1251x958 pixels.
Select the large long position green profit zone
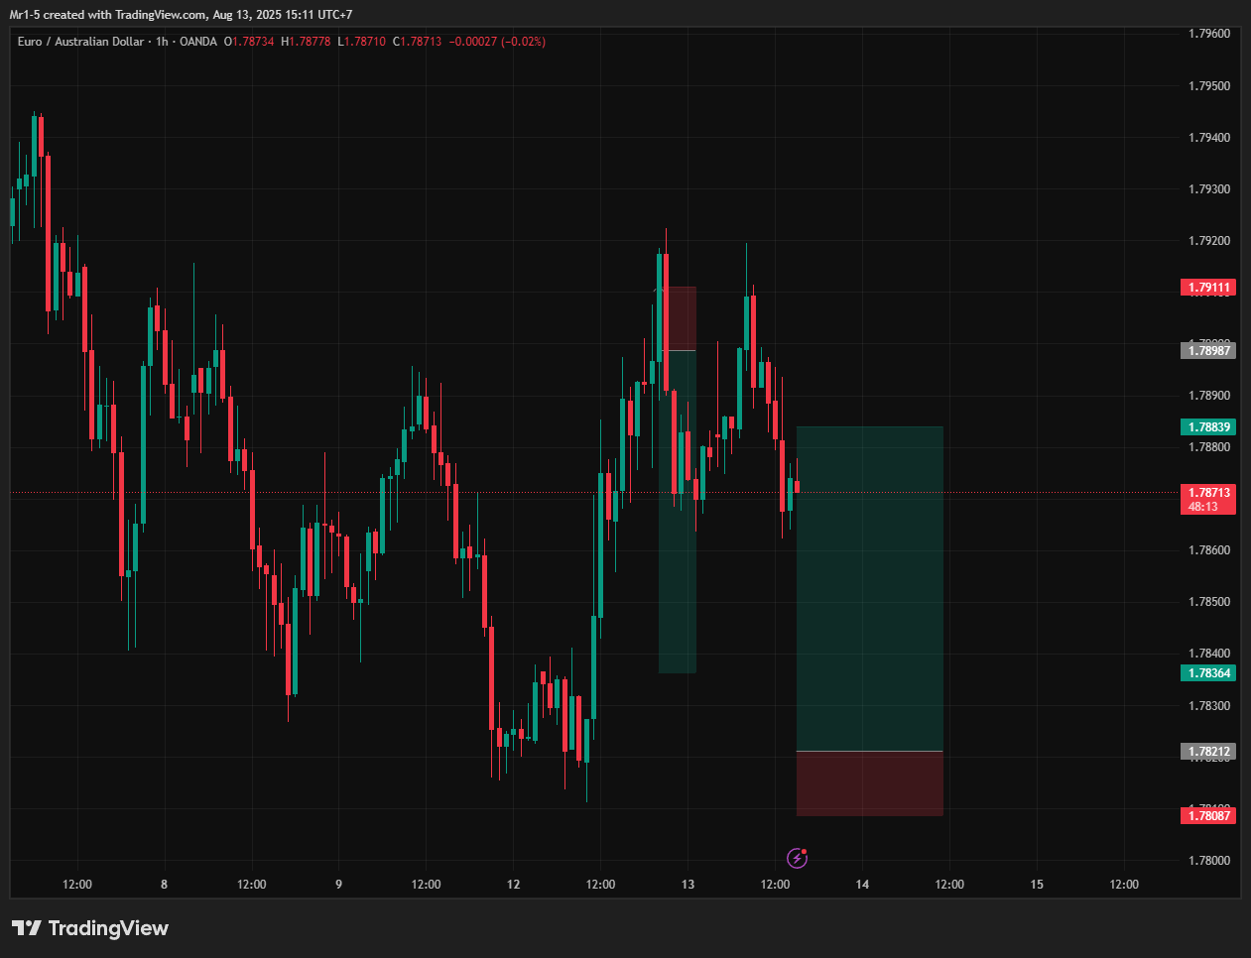pos(870,589)
